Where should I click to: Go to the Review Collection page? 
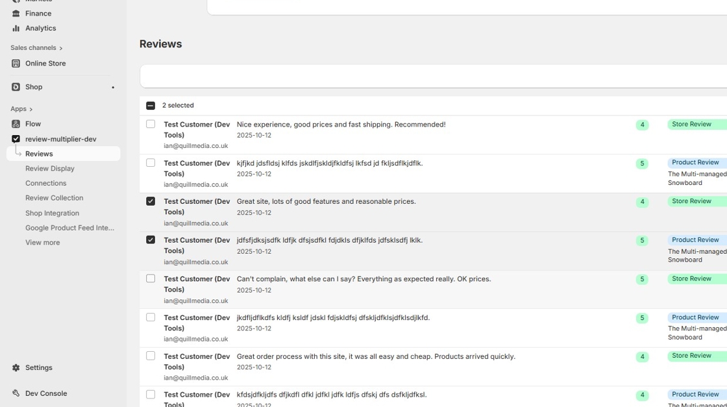tap(54, 197)
